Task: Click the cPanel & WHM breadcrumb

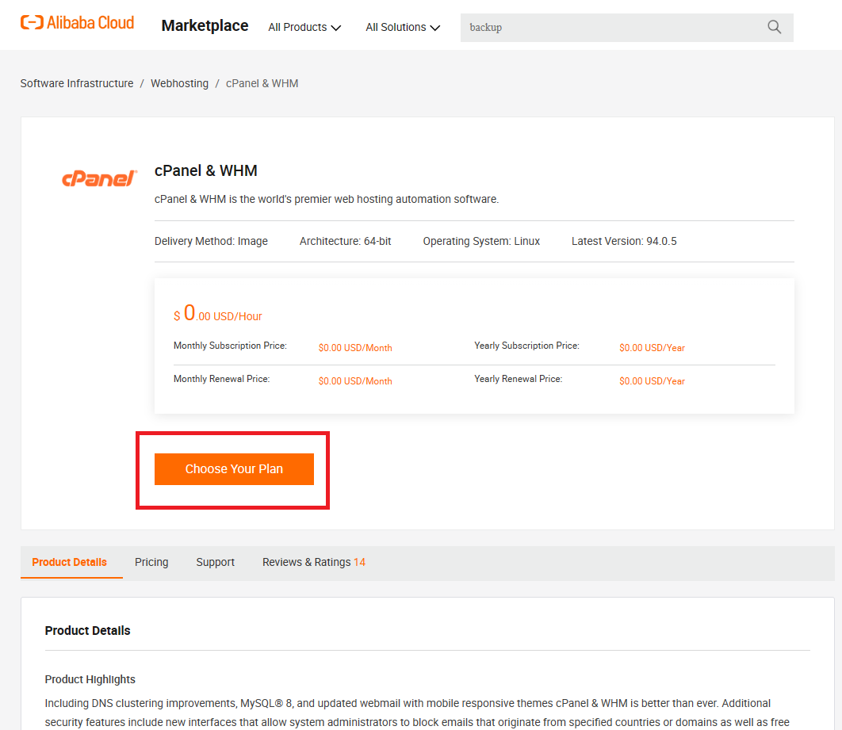Action: pos(262,83)
